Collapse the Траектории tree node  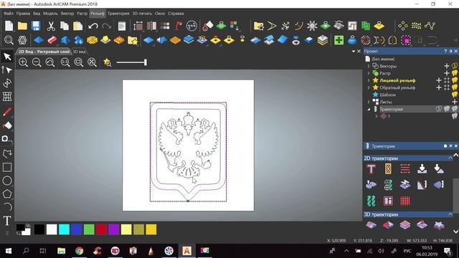point(369,109)
